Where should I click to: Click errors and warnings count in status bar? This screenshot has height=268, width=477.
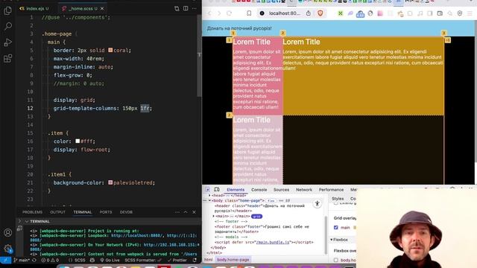pyautogui.click(x=50, y=261)
